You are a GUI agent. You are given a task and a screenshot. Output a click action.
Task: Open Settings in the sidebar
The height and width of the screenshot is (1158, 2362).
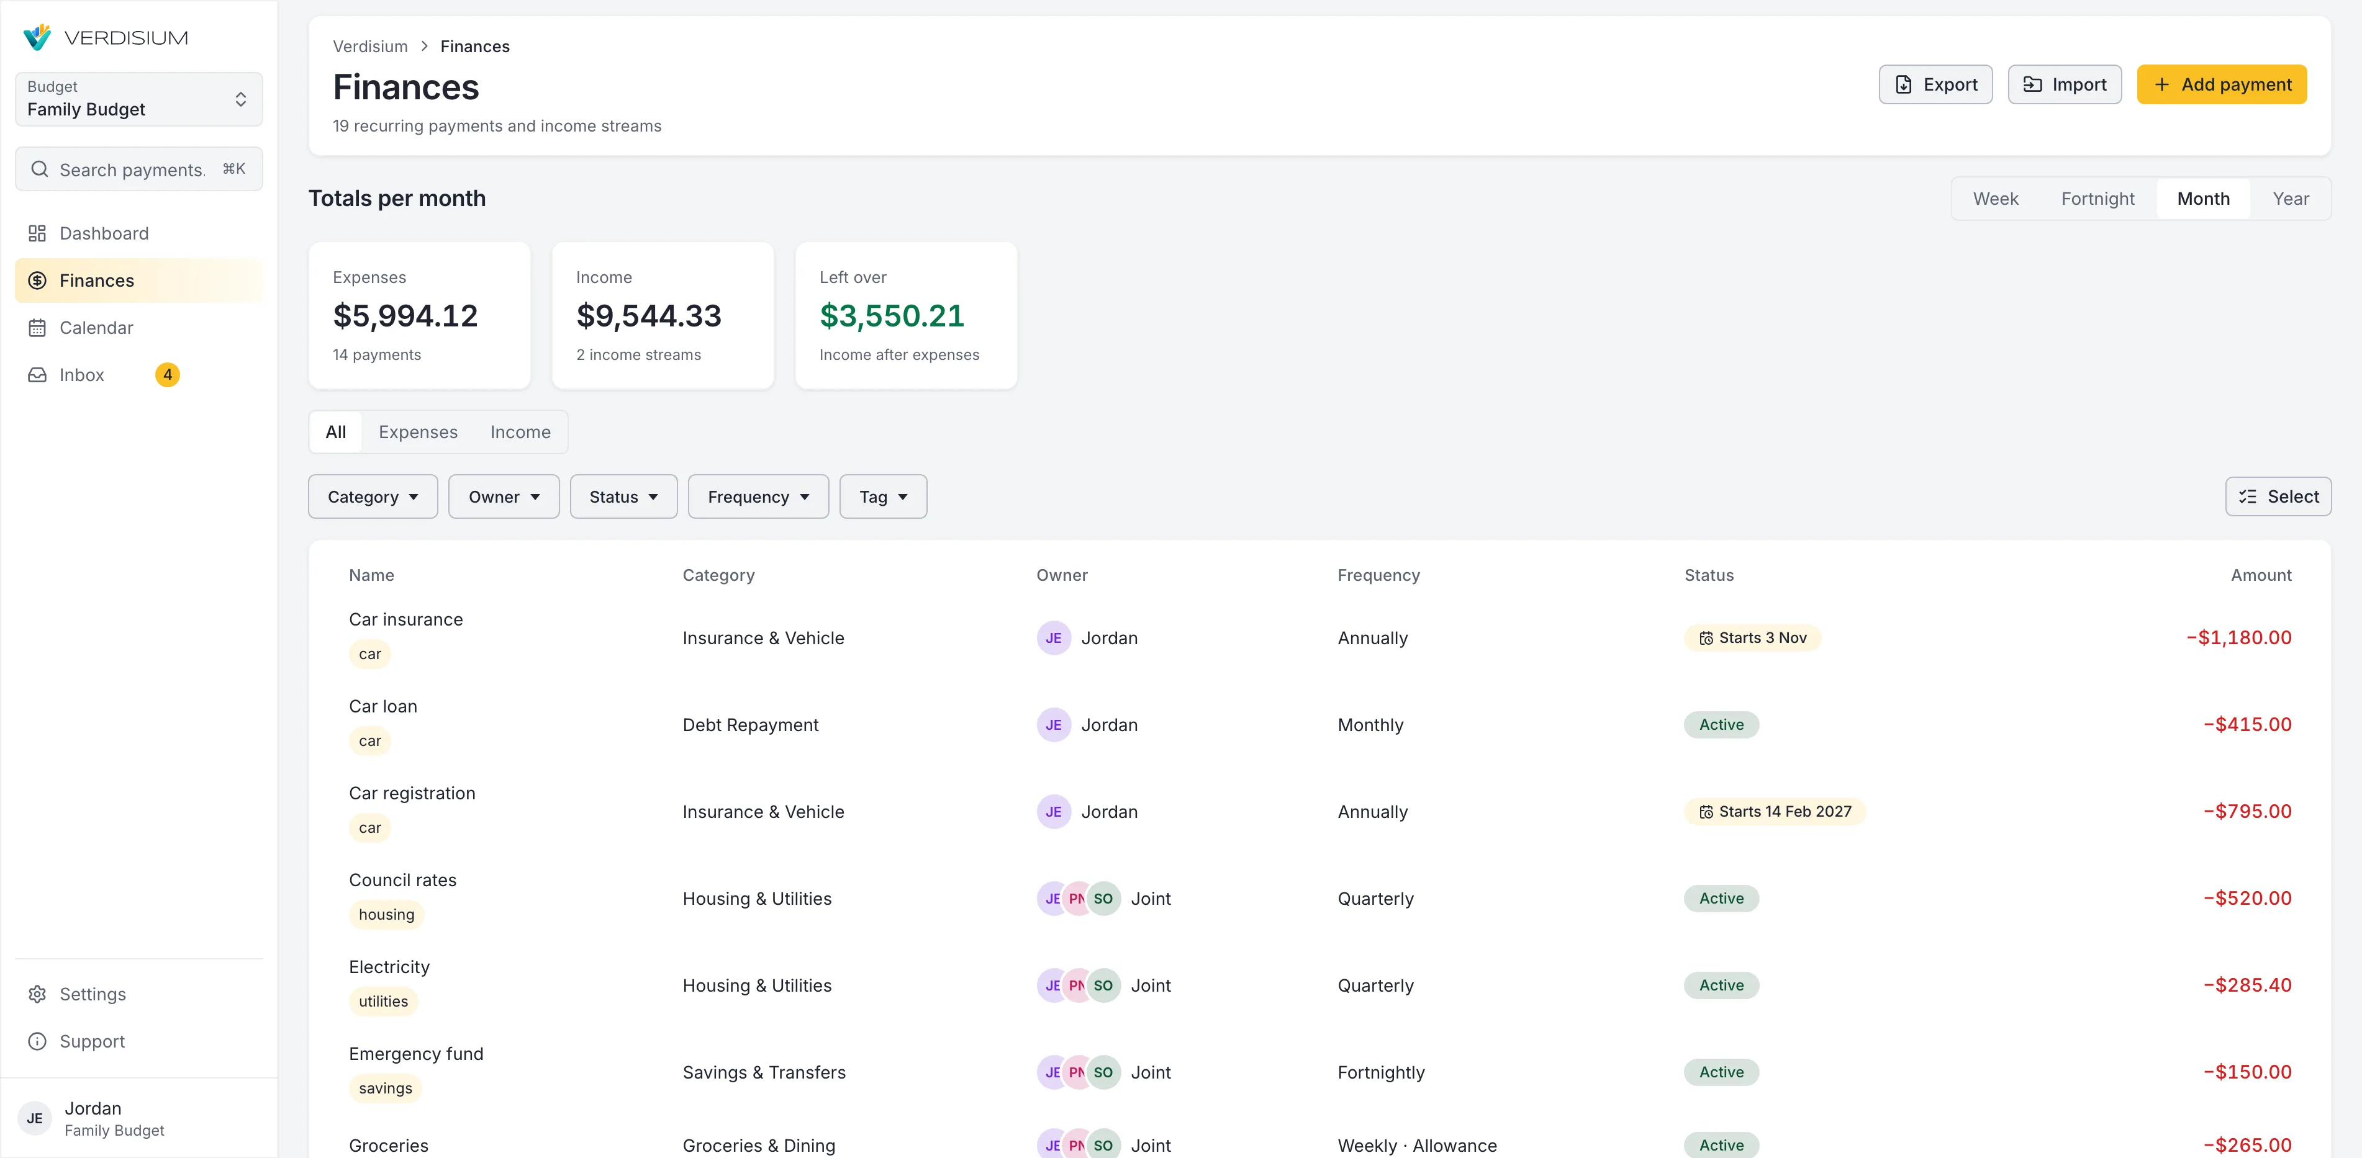138,994
